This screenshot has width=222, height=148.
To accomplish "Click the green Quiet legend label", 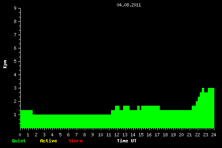I will pyautogui.click(x=19, y=141).
